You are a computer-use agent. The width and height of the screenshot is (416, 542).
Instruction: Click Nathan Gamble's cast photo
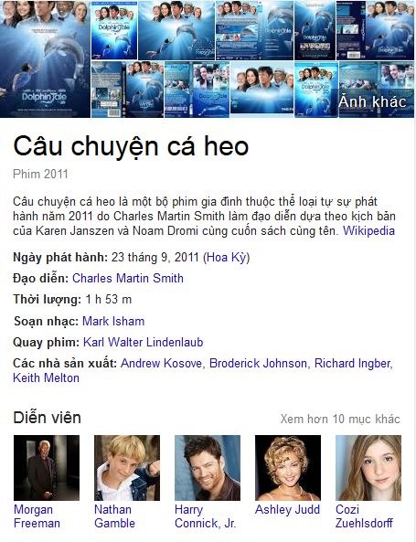pyautogui.click(x=127, y=468)
